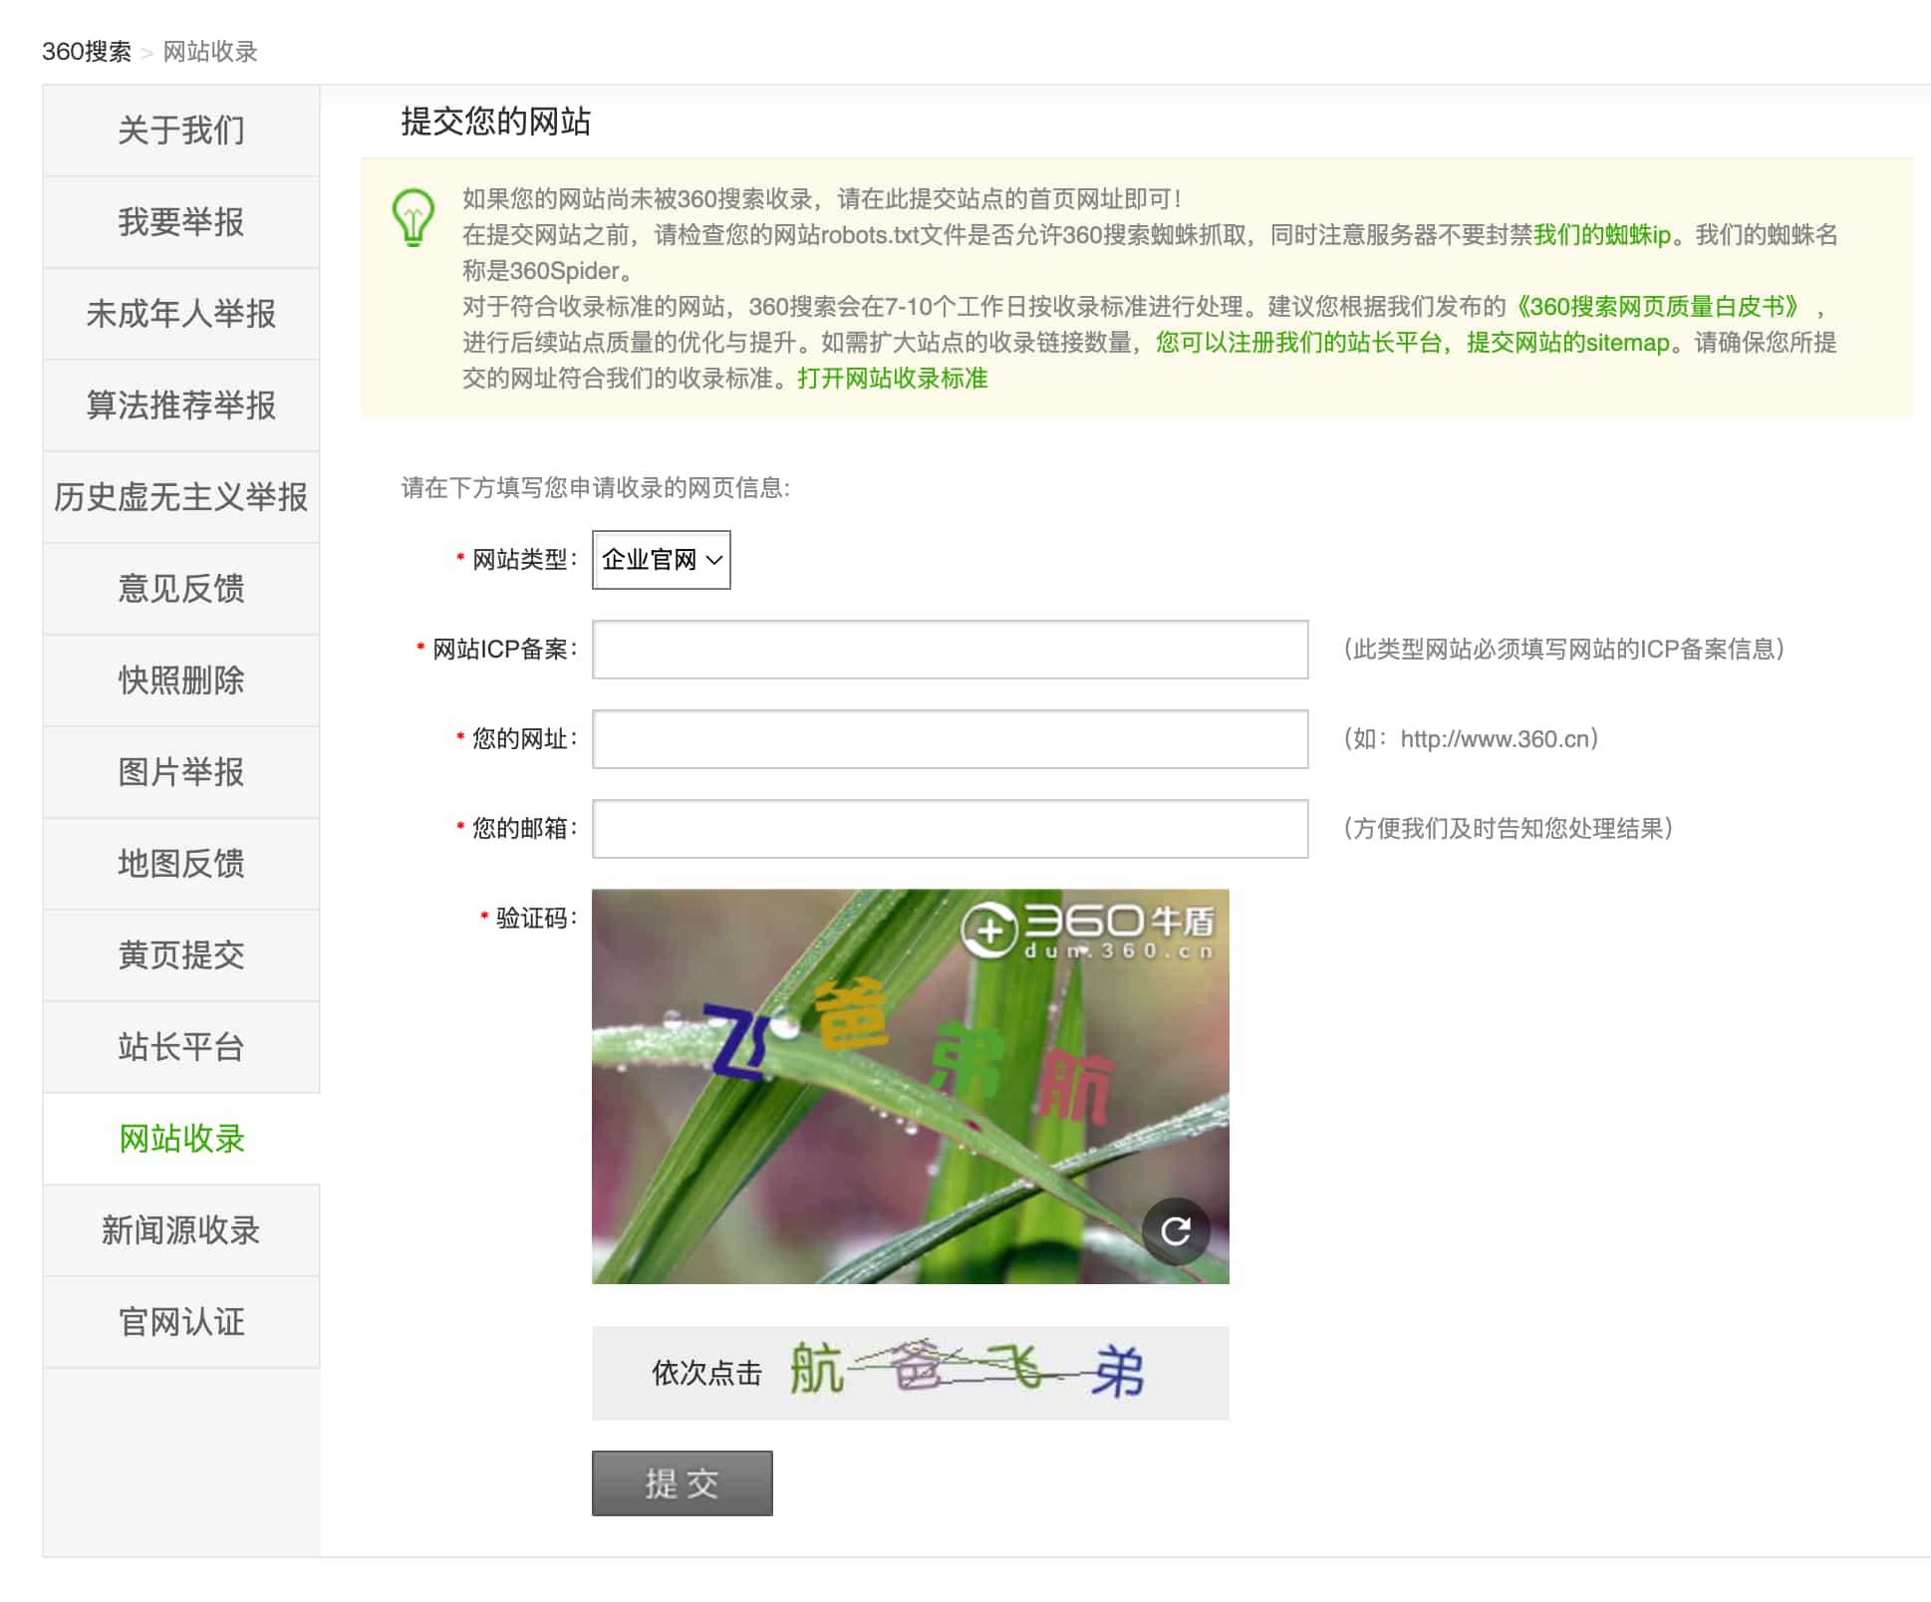Open 历史虚无主义举报 sidebar entry
The height and width of the screenshot is (1602, 1931).
181,497
